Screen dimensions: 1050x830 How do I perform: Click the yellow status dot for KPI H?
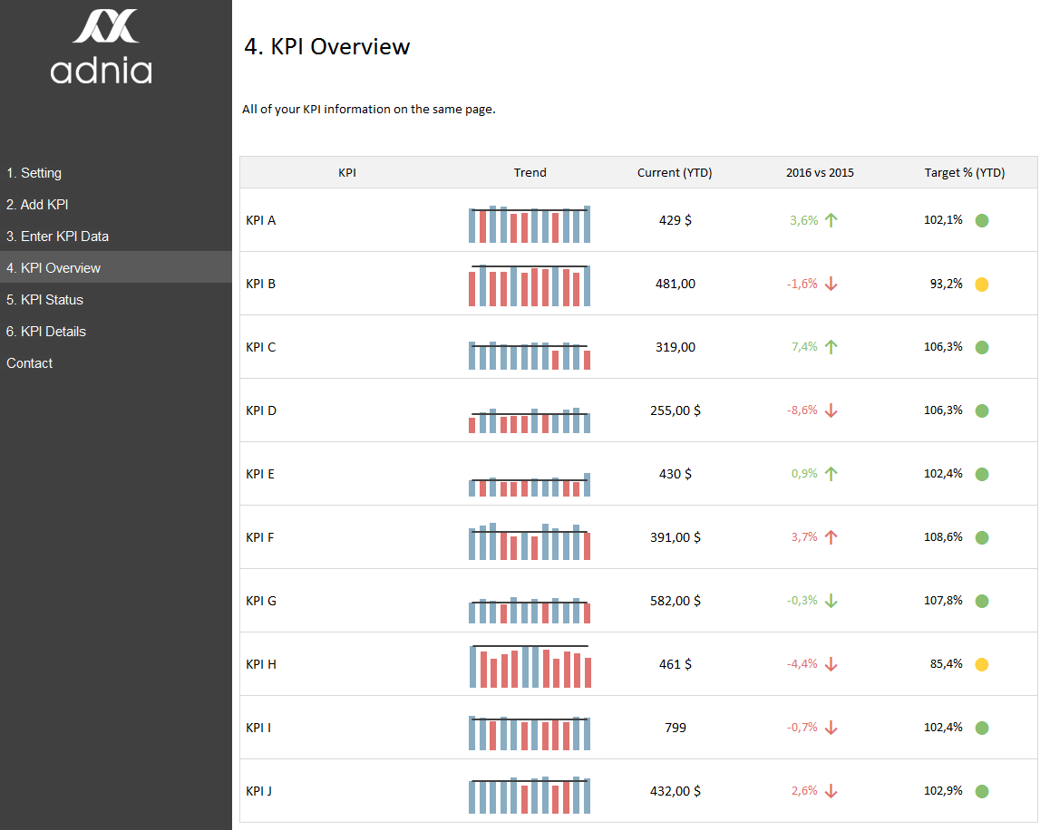click(x=982, y=665)
